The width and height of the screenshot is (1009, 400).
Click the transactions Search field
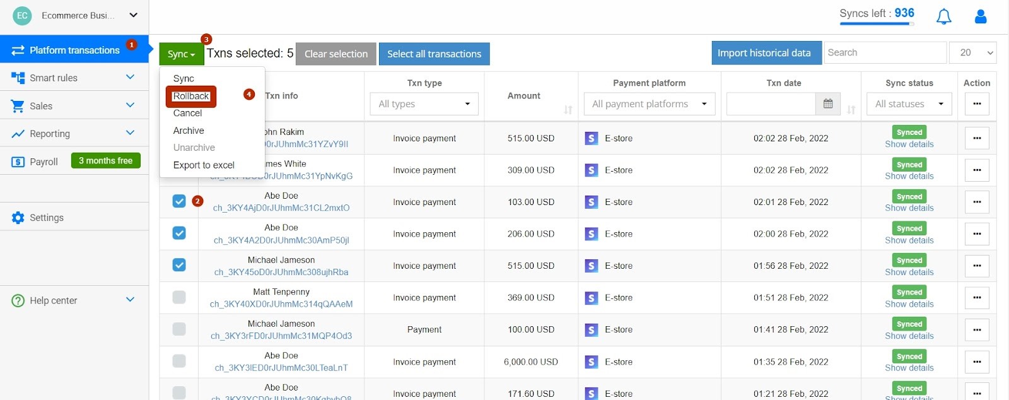click(885, 53)
